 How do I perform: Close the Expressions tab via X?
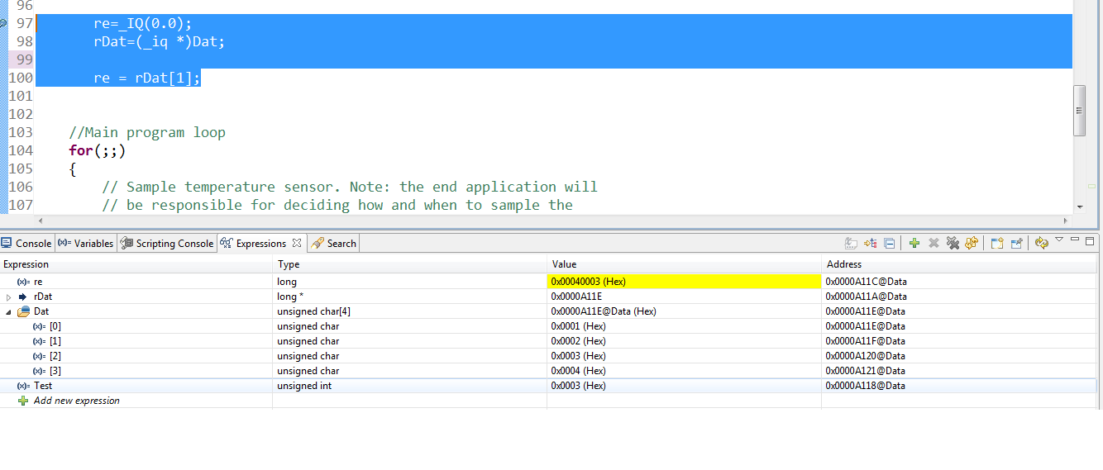coord(297,243)
